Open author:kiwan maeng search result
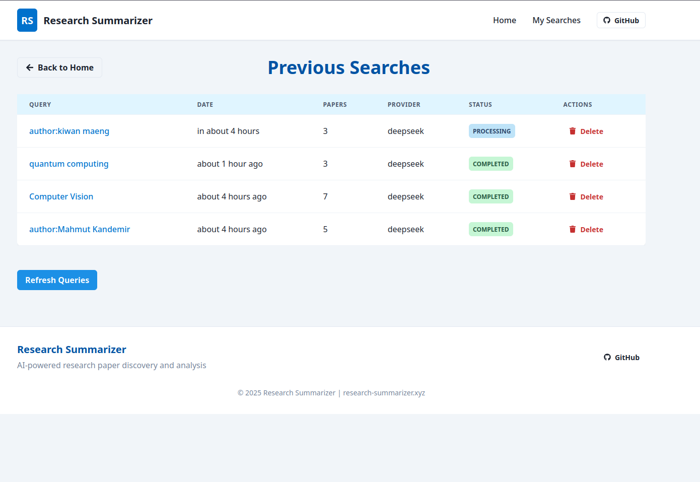700x482 pixels. click(69, 131)
